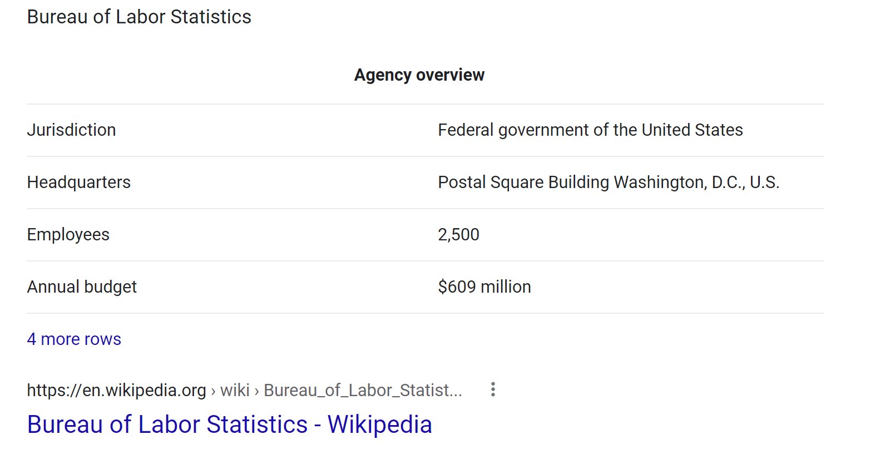Screen dimensions: 895x449
Task: Select the "Employees" row label
Action: click(x=68, y=234)
